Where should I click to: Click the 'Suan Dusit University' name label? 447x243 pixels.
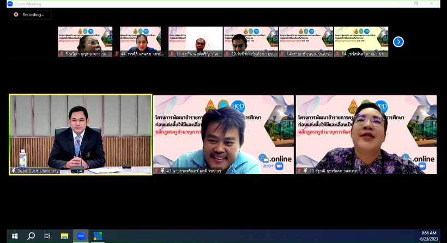38,171
